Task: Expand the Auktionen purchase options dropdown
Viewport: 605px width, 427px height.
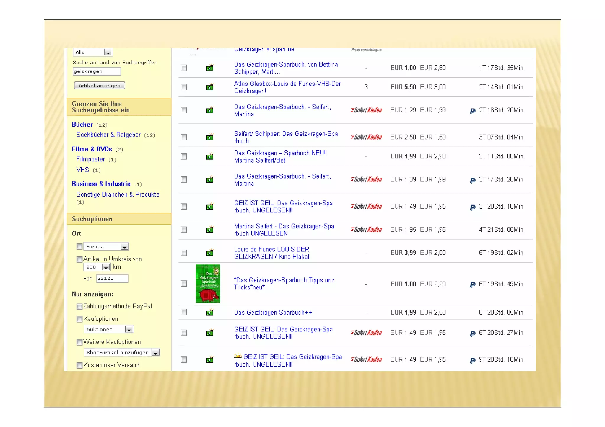Action: click(129, 329)
